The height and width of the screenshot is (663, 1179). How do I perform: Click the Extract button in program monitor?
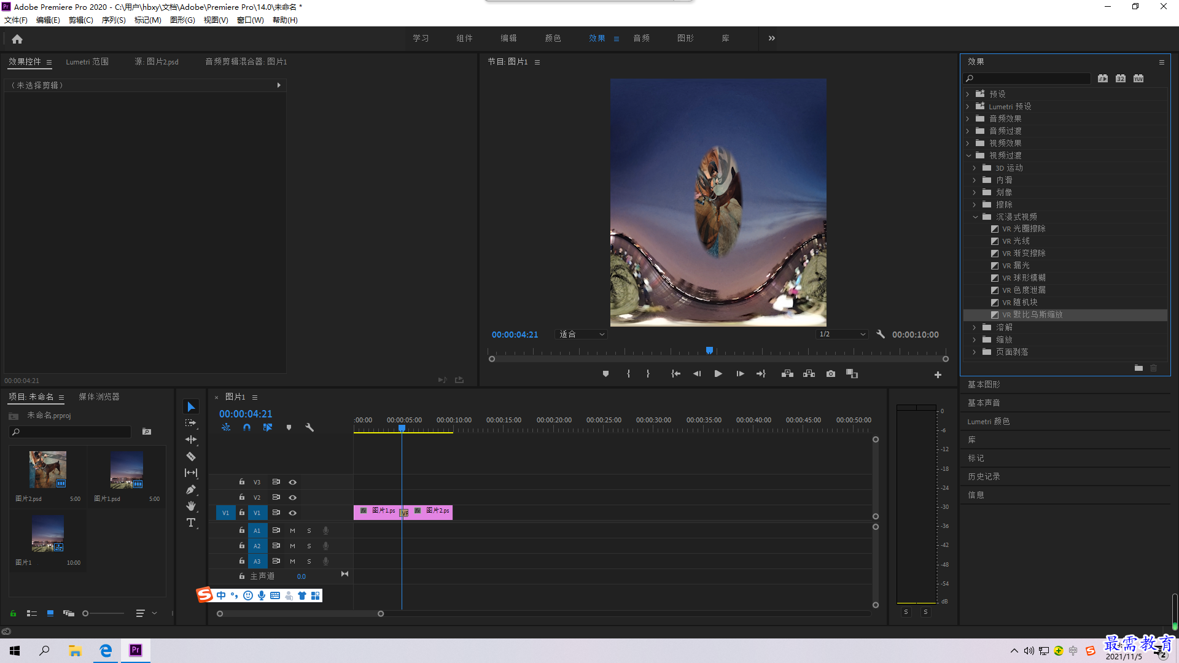[x=809, y=374]
